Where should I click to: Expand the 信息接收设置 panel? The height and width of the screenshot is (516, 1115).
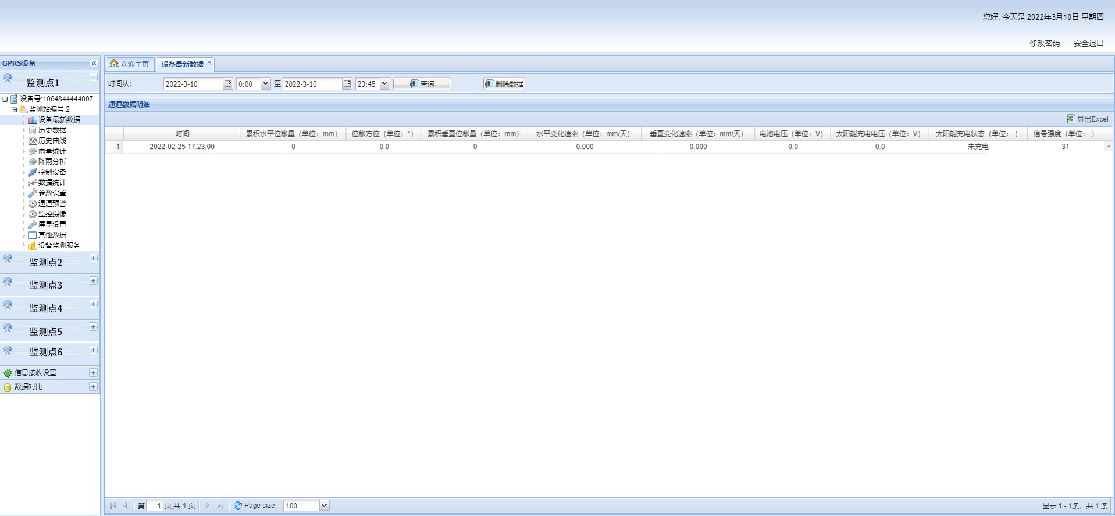tap(93, 372)
